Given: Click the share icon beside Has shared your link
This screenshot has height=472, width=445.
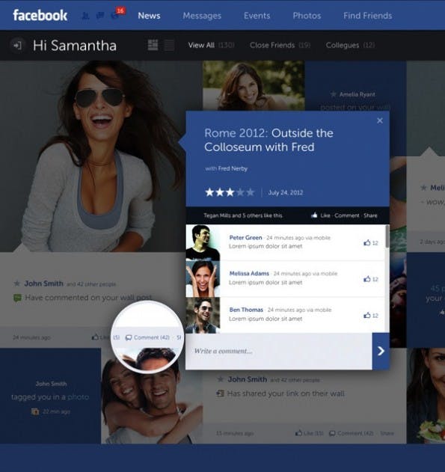Looking at the screenshot, I should coord(220,393).
